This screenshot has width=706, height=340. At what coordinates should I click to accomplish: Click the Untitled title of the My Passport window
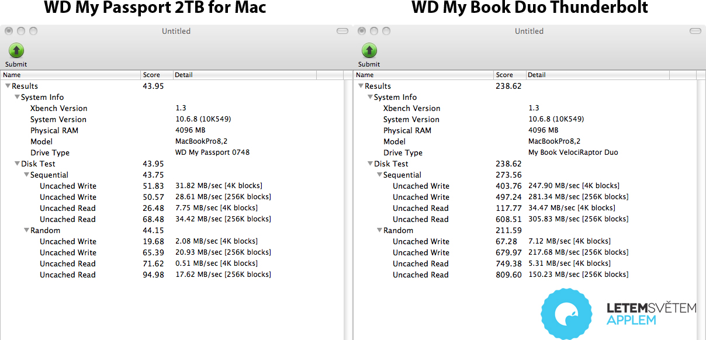coord(176,31)
